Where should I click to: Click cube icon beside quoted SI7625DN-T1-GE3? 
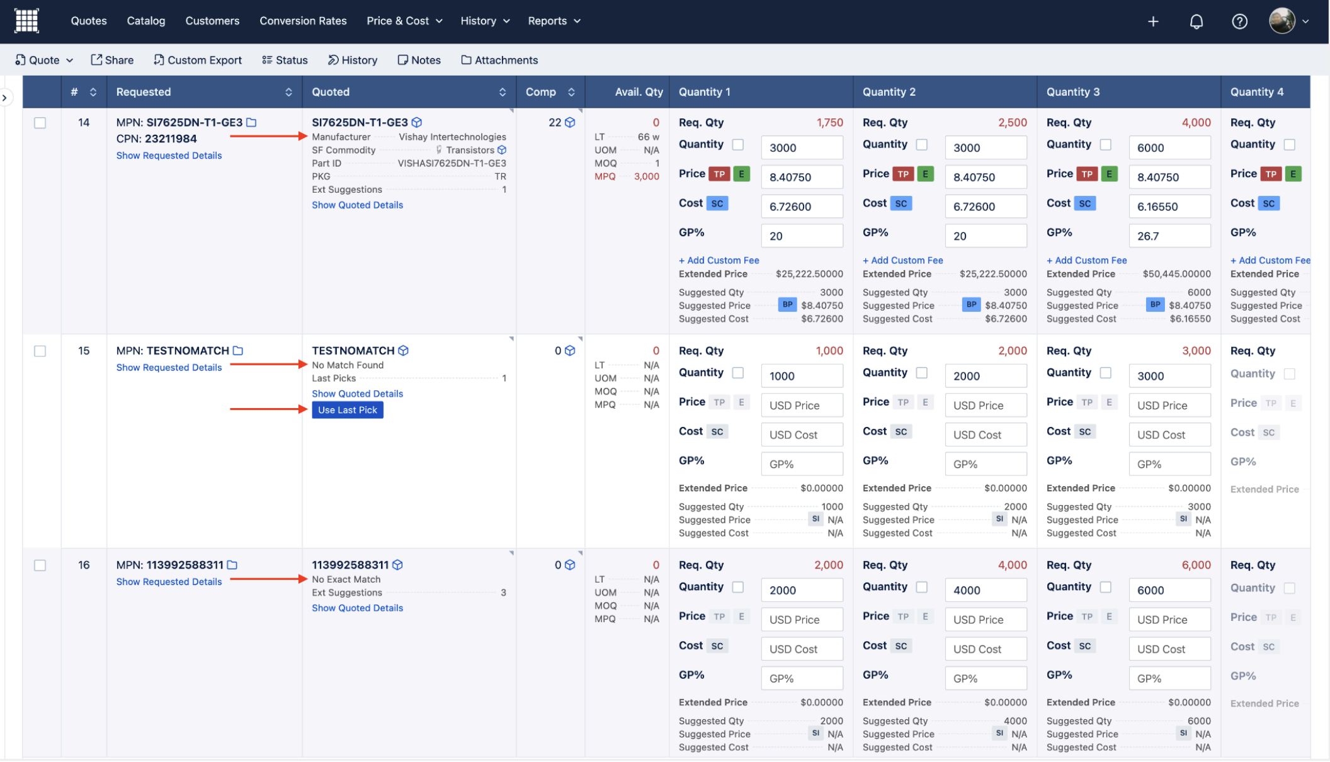click(417, 122)
